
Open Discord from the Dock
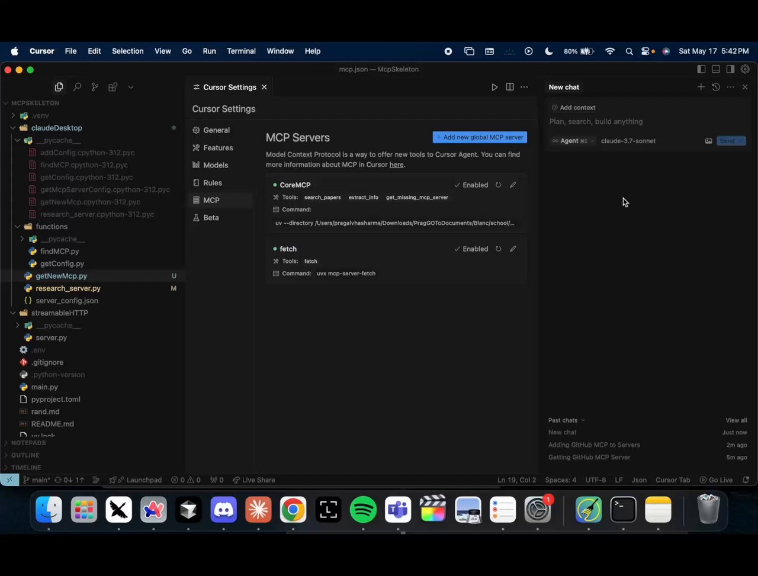[x=223, y=509]
